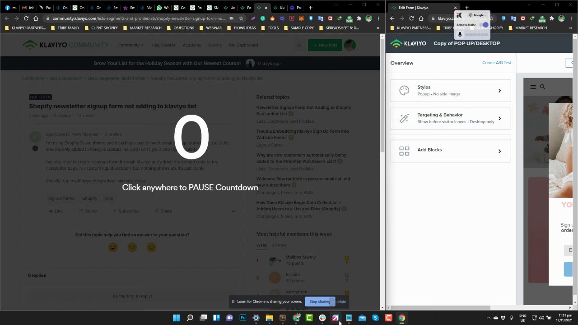Click the Community search magnifier icon

pyautogui.click(x=299, y=45)
